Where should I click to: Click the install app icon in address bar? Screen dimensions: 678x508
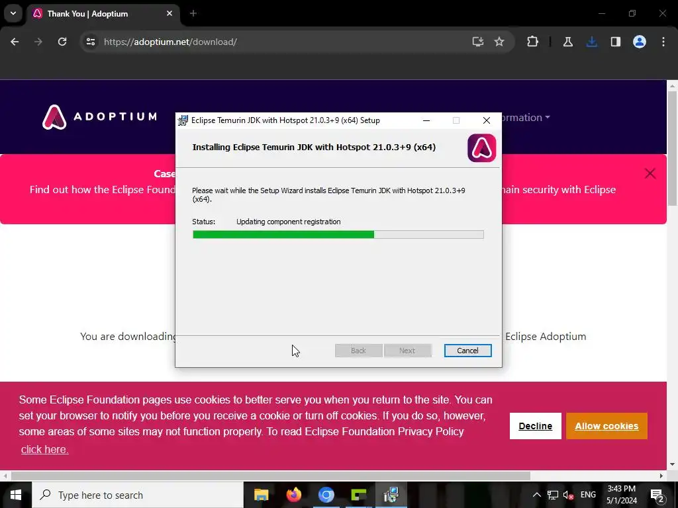click(478, 42)
